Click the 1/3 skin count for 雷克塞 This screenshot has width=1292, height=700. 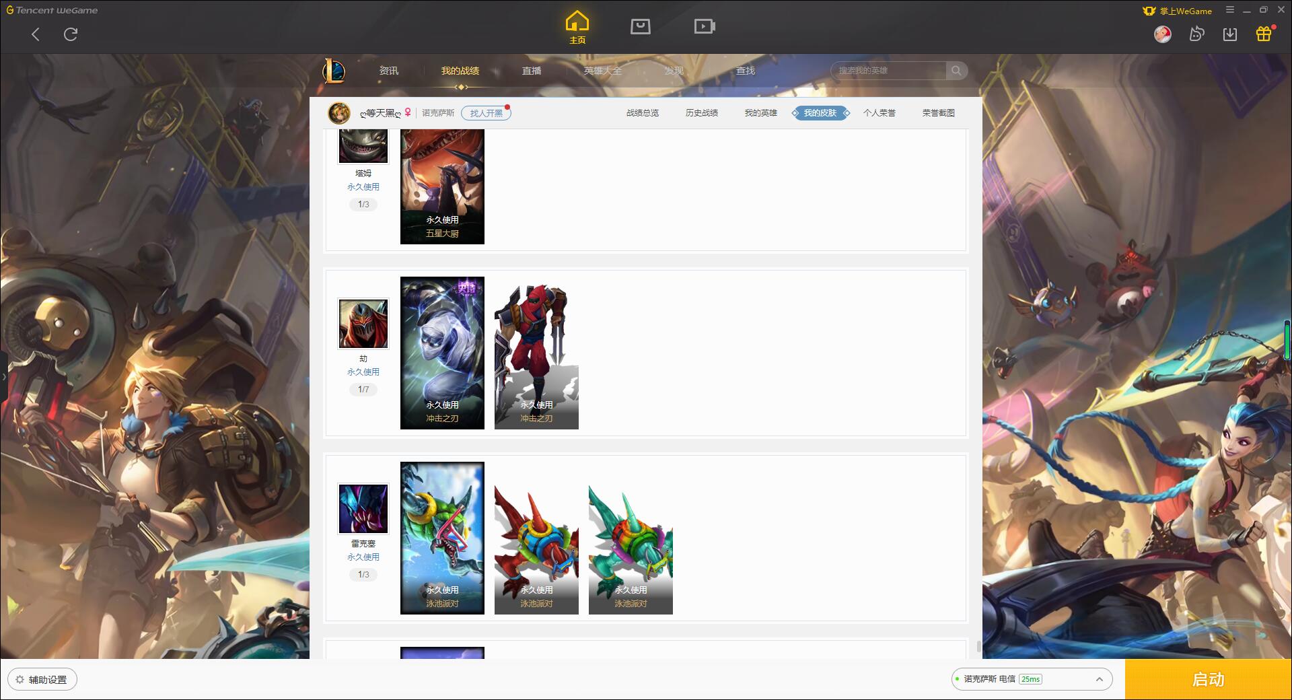click(363, 575)
